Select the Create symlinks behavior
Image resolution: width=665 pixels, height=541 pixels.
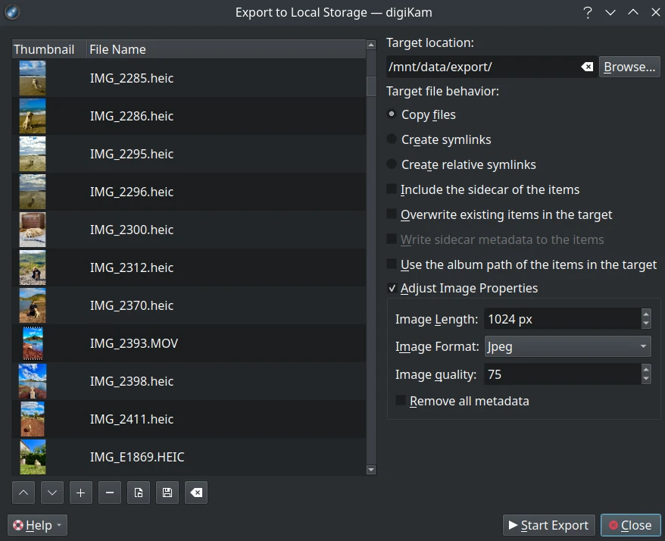click(391, 139)
